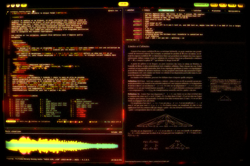Click Limites et Colimites symbol in statusline
The height and width of the screenshot is (166, 250).
tap(39, 122)
